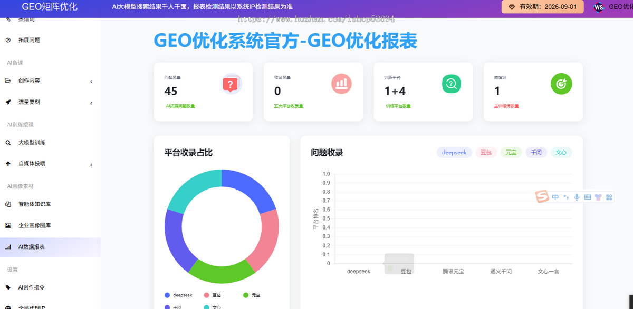Click the 拓展问题 question-mark sidebar icon
Image resolution: width=633 pixels, height=309 pixels.
click(8, 40)
